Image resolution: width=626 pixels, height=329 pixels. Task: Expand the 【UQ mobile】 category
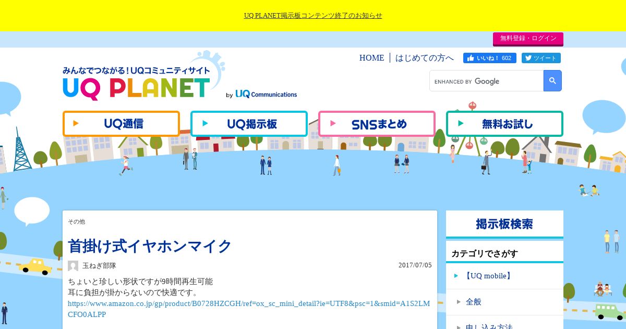pyautogui.click(x=487, y=276)
